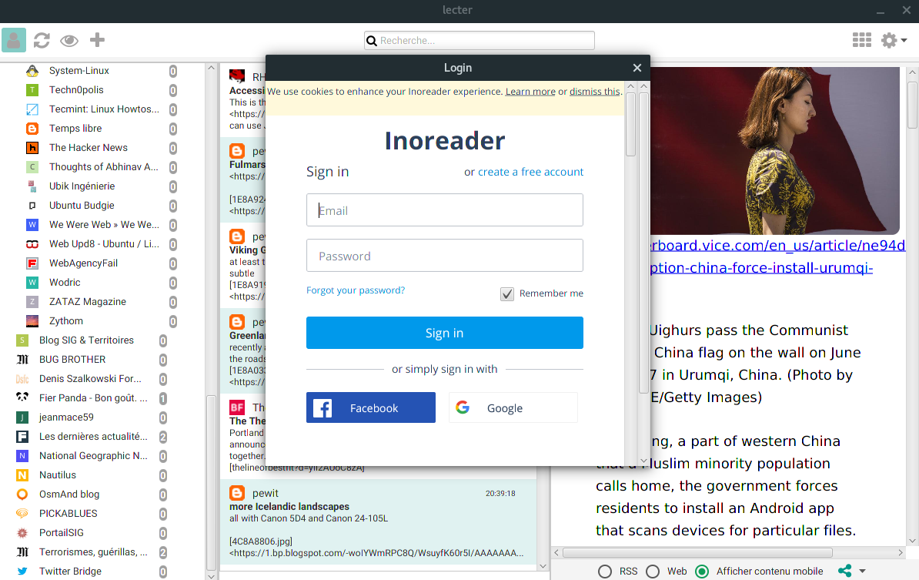Sign in with Facebook button

(371, 407)
